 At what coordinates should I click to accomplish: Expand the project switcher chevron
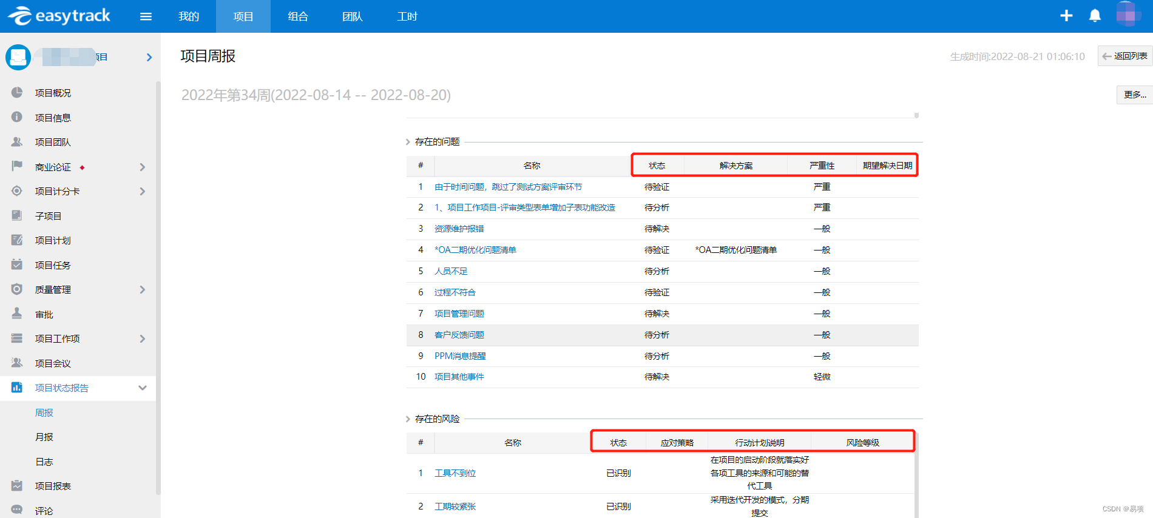[149, 57]
